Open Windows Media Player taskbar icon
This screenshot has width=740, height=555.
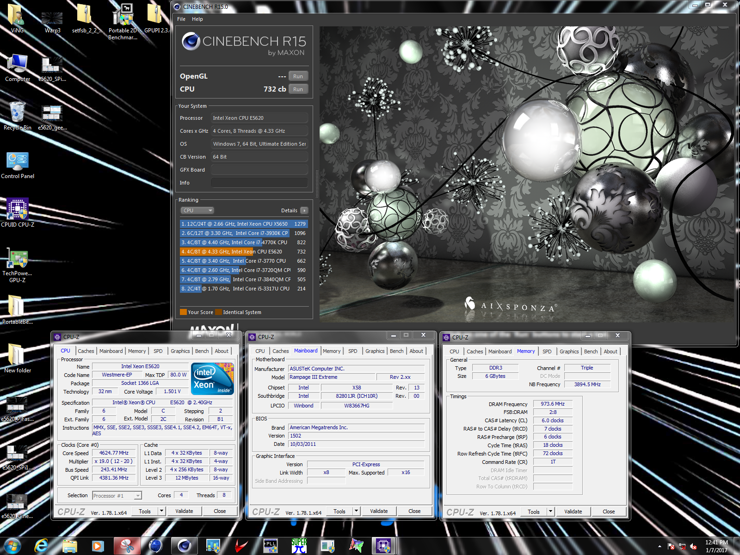pos(98,546)
